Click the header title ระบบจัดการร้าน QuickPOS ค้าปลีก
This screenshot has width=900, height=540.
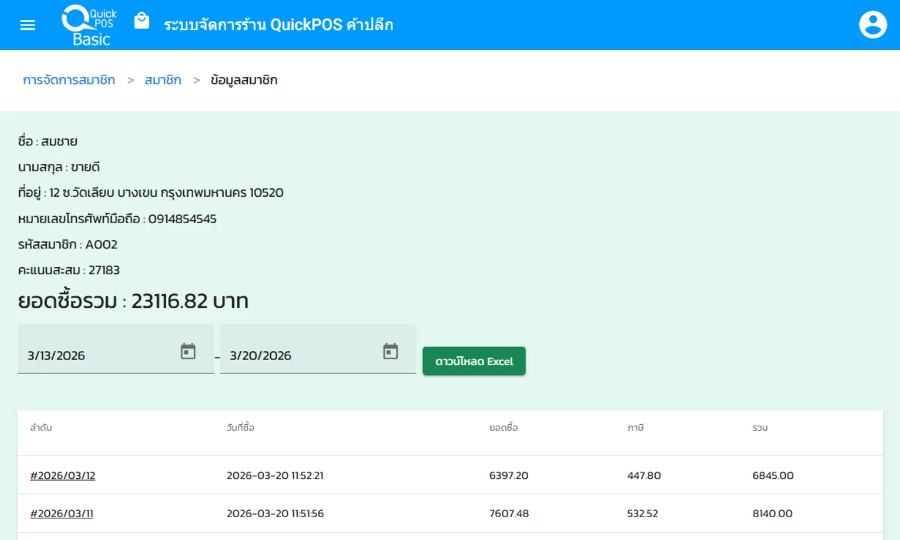tap(278, 25)
